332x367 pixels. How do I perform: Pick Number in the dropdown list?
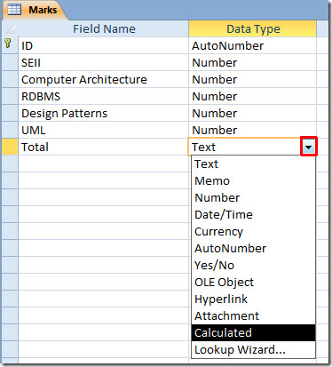pyautogui.click(x=253, y=197)
